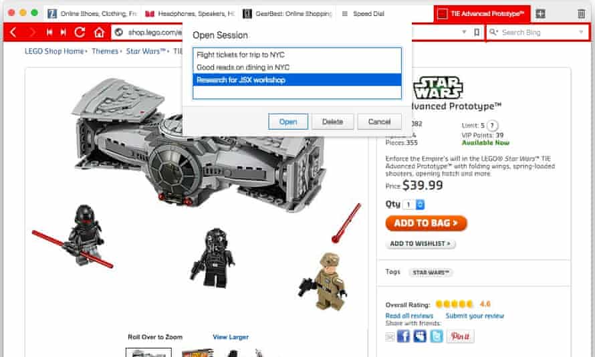Screen dimensions: 595x357
Task: Click the Open button in dialog
Action: (x=288, y=122)
